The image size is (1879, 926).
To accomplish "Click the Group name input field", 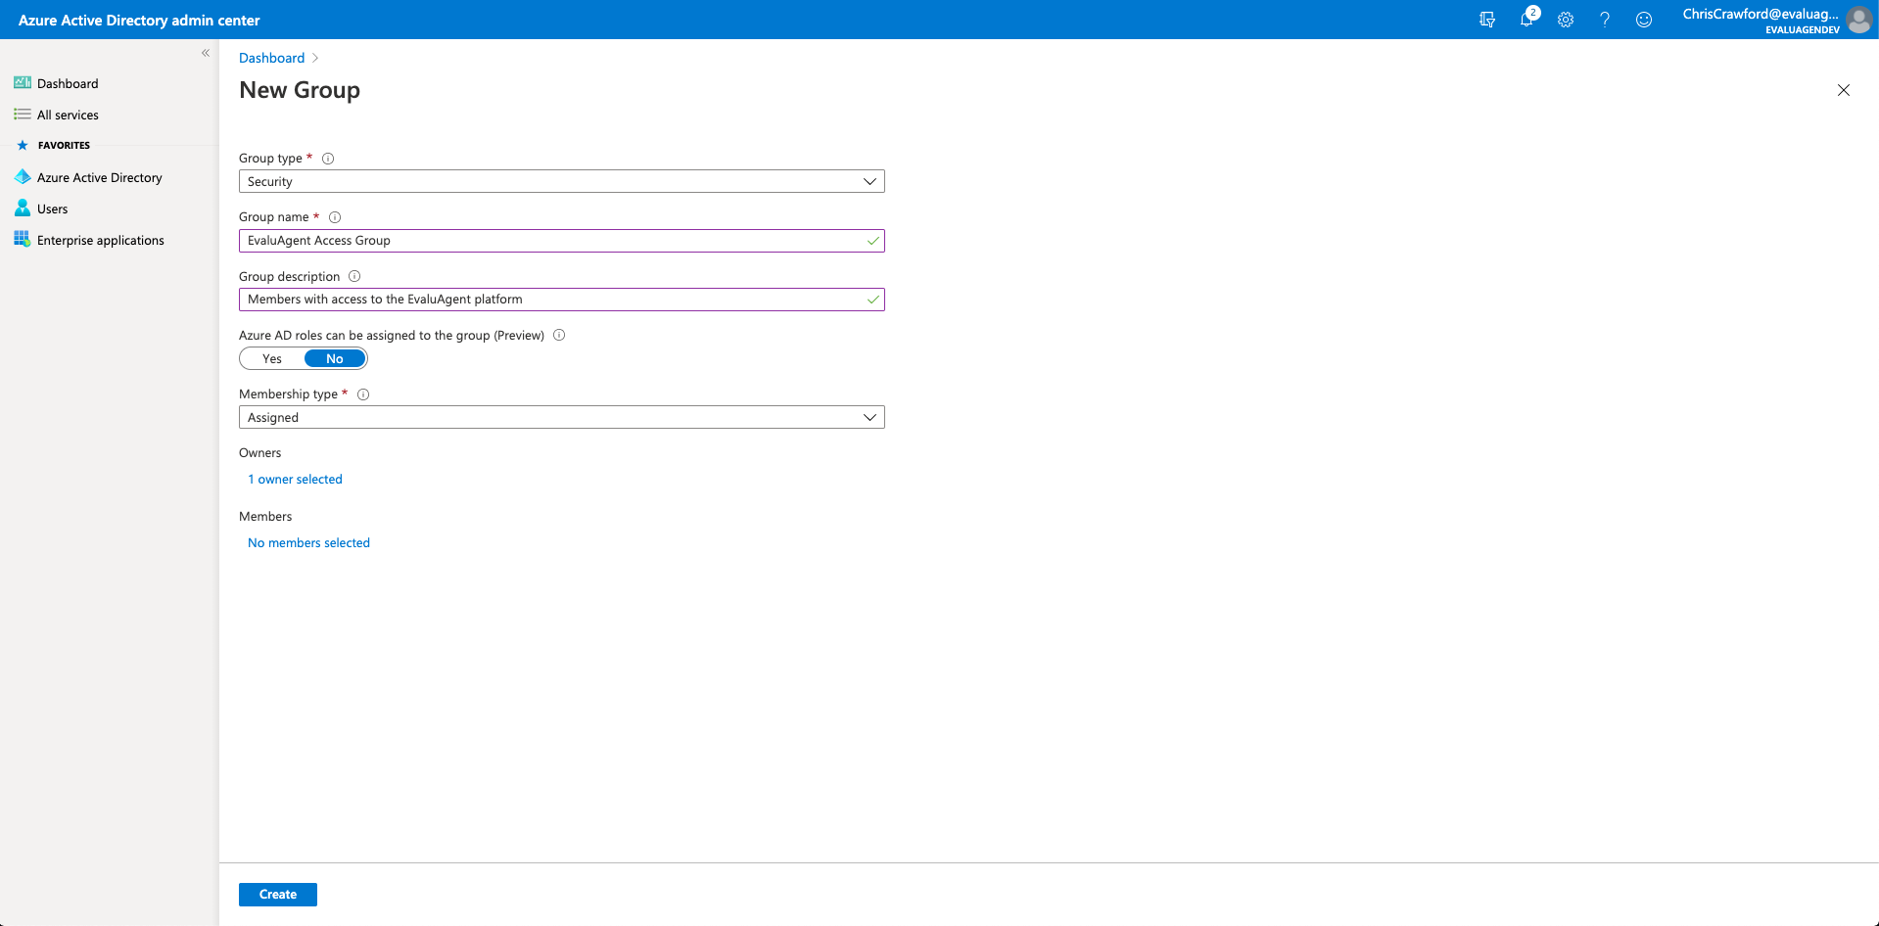I will point(562,241).
